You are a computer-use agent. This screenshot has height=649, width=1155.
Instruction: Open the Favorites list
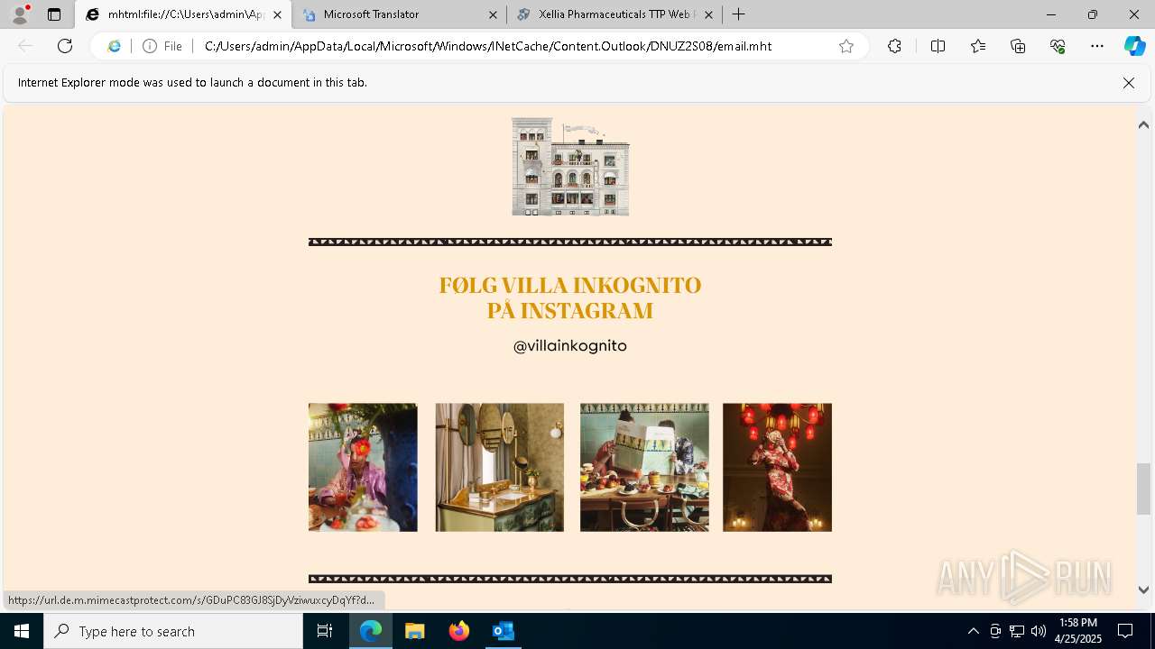978,46
